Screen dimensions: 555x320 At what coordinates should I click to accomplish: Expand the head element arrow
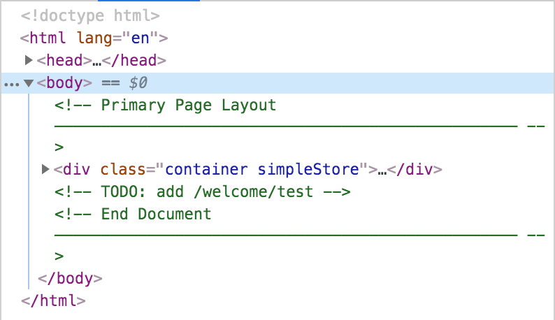(x=29, y=60)
